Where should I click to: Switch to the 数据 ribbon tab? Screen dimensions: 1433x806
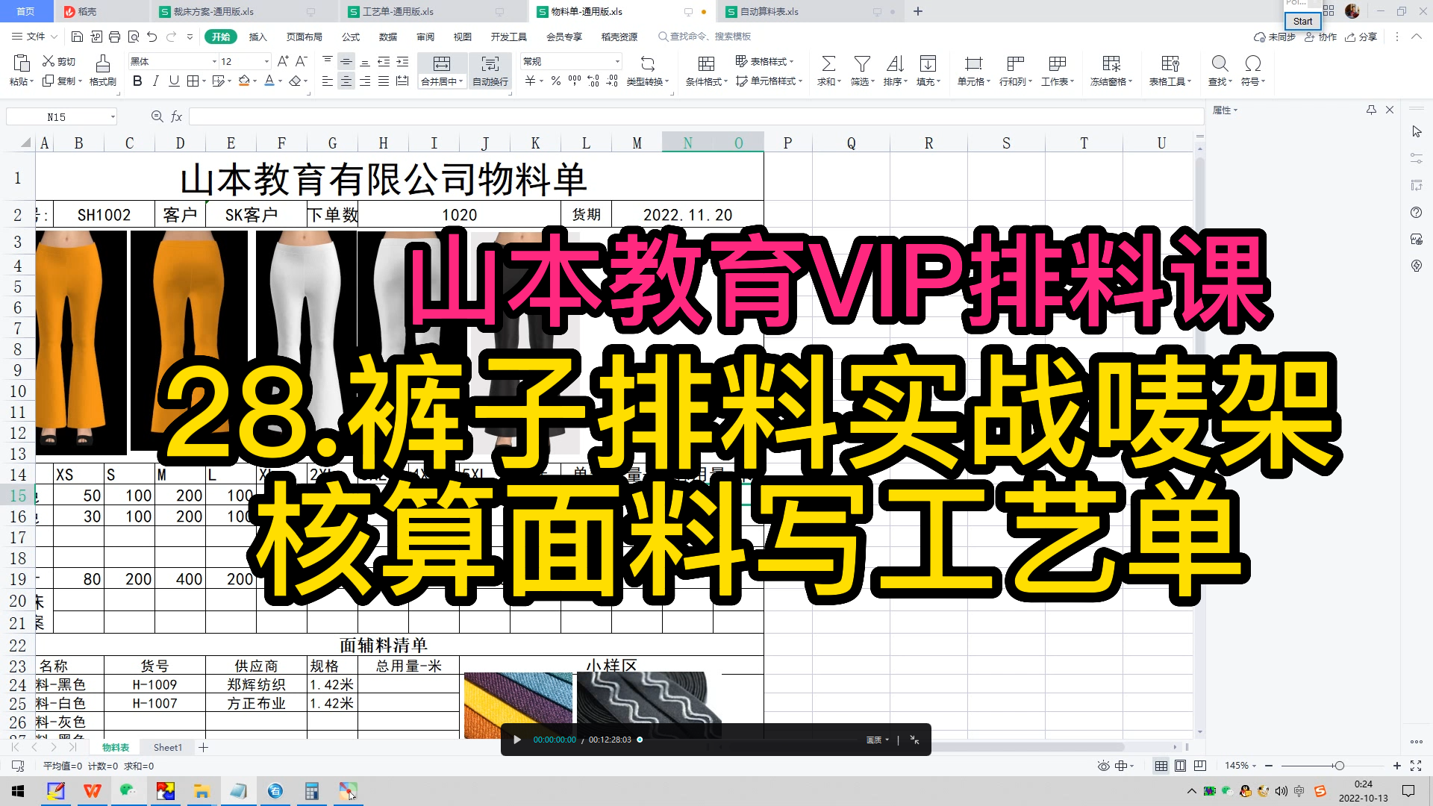[387, 36]
